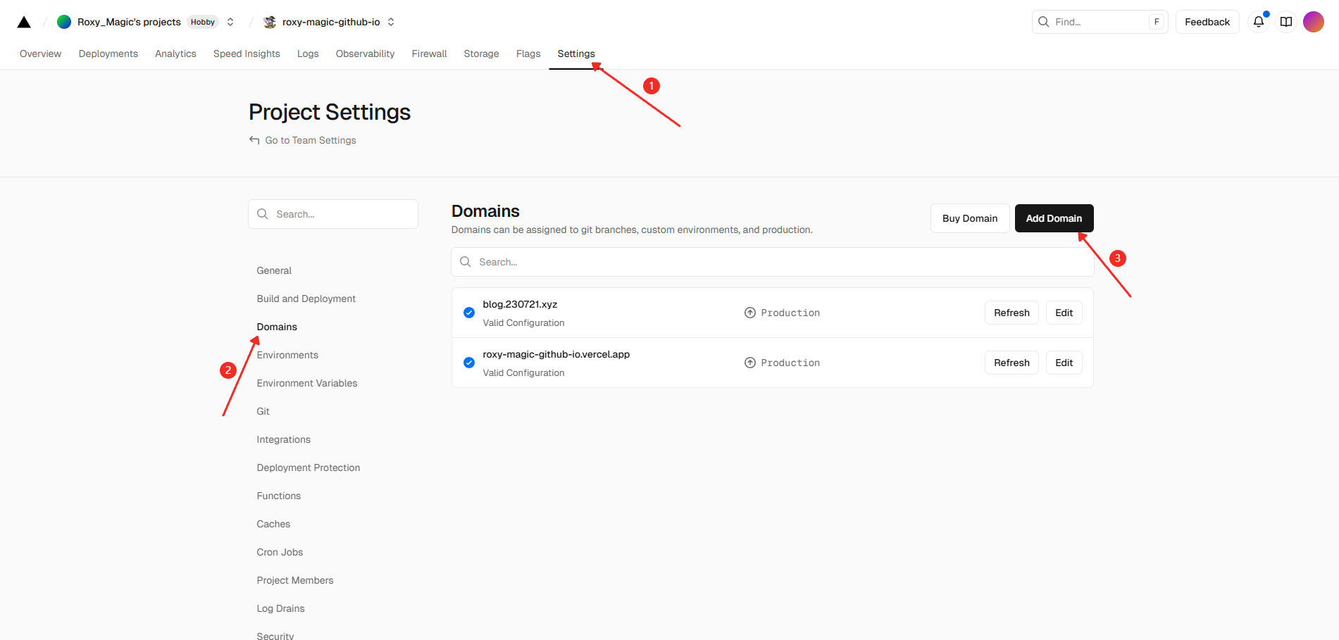Click the blue checkmark for blog.230721.xyz
Image resolution: width=1339 pixels, height=640 pixels.
click(469, 313)
